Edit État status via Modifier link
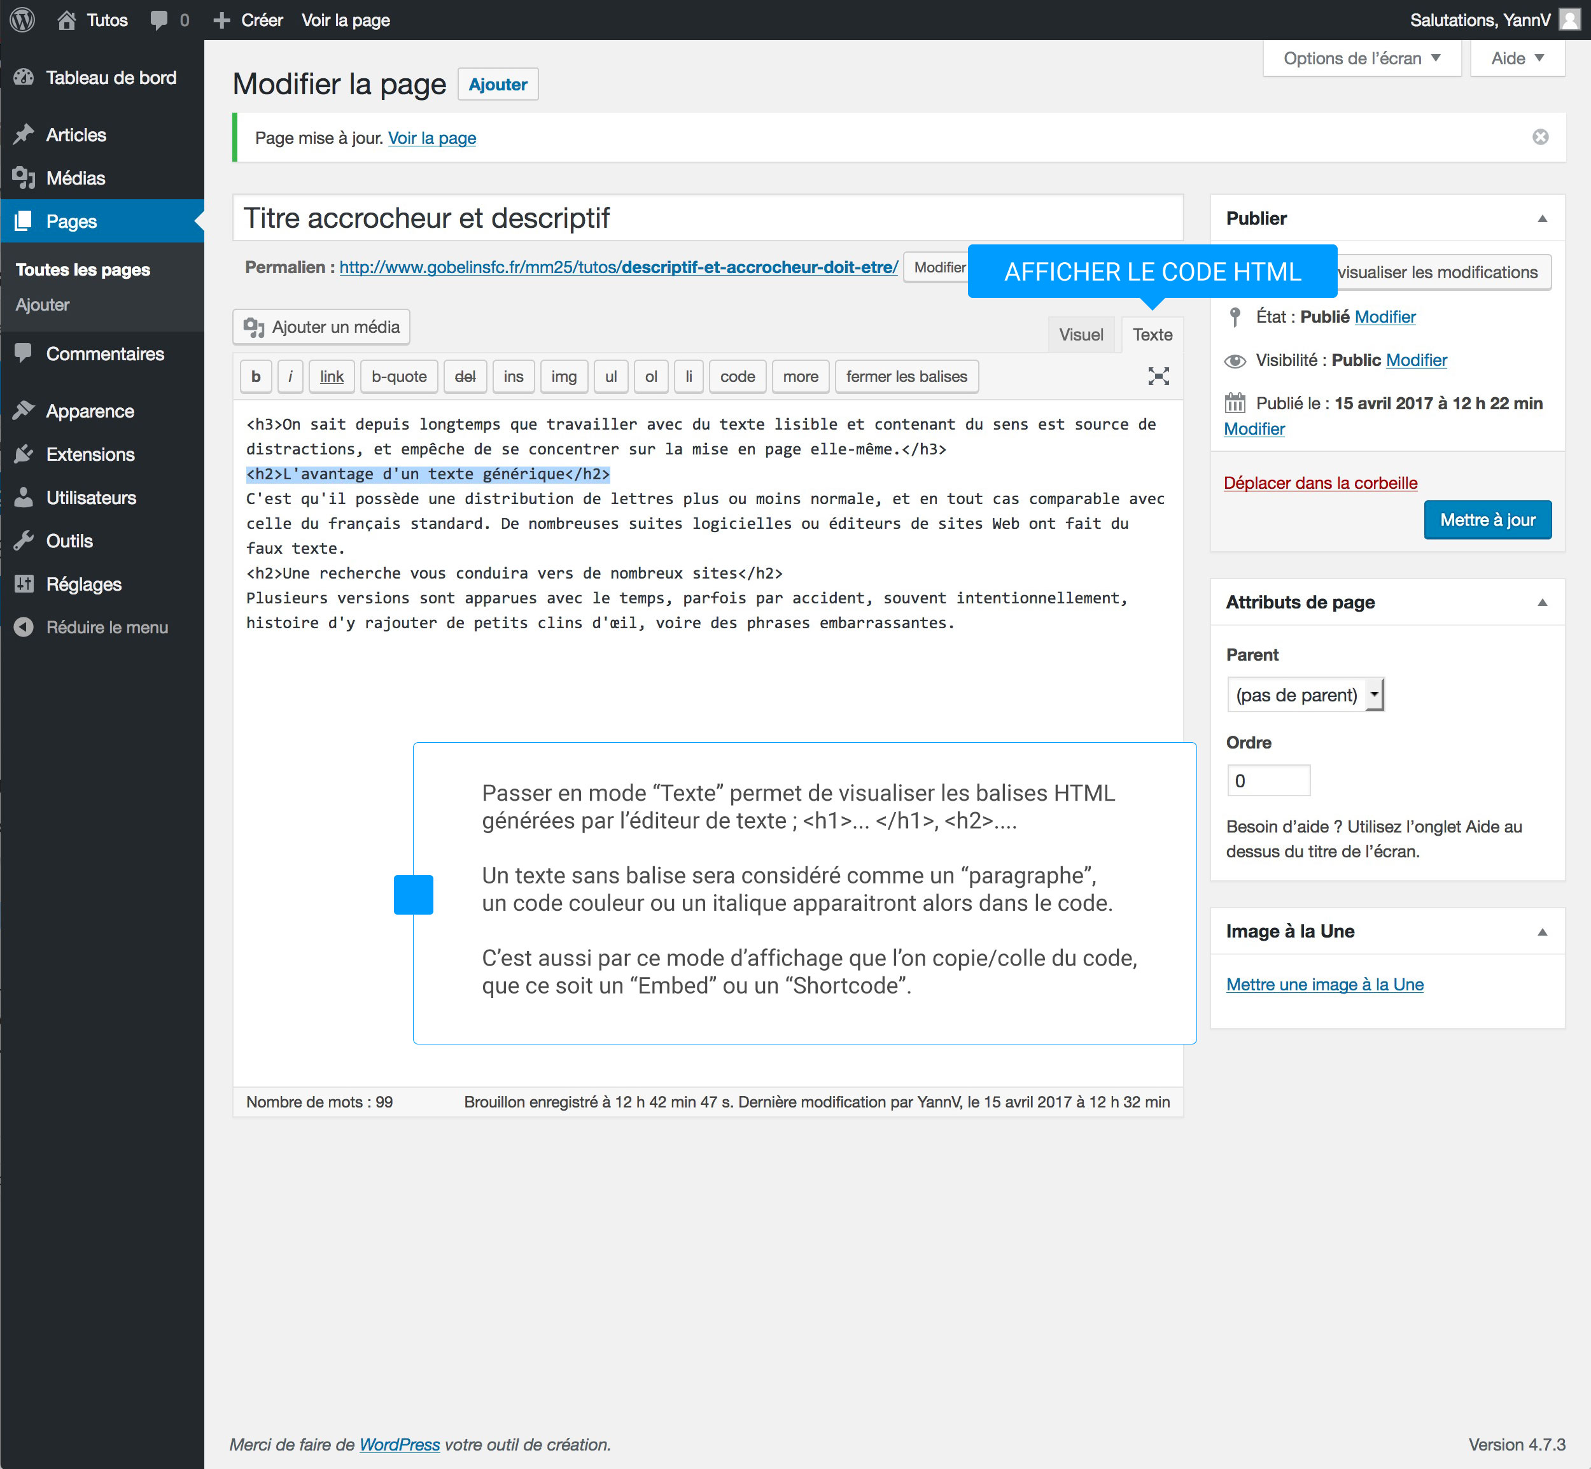Viewport: 1591px width, 1469px height. (1385, 316)
